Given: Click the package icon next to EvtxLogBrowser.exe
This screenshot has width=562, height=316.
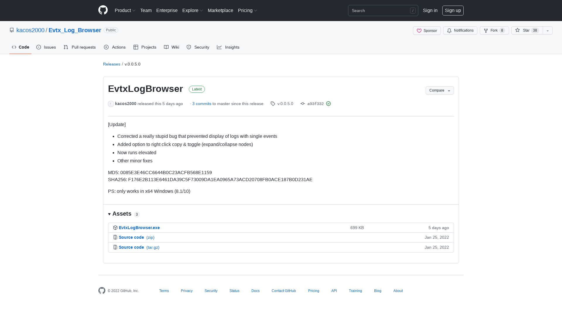Looking at the screenshot, I should pos(115,228).
